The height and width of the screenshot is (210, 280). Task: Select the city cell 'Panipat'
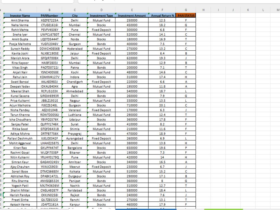[75, 181]
